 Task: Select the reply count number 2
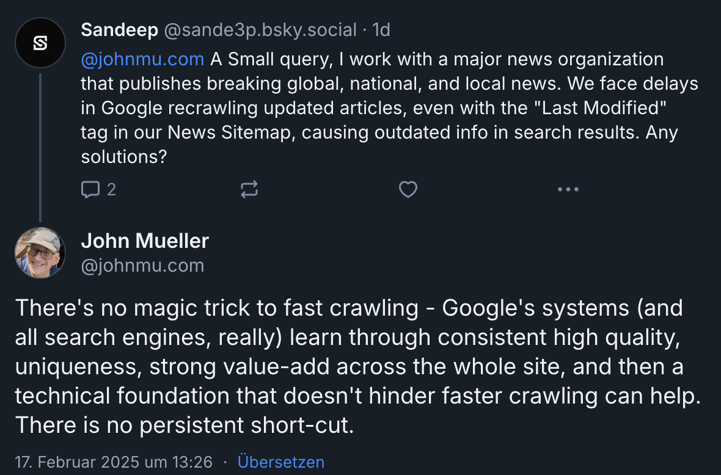click(x=112, y=189)
